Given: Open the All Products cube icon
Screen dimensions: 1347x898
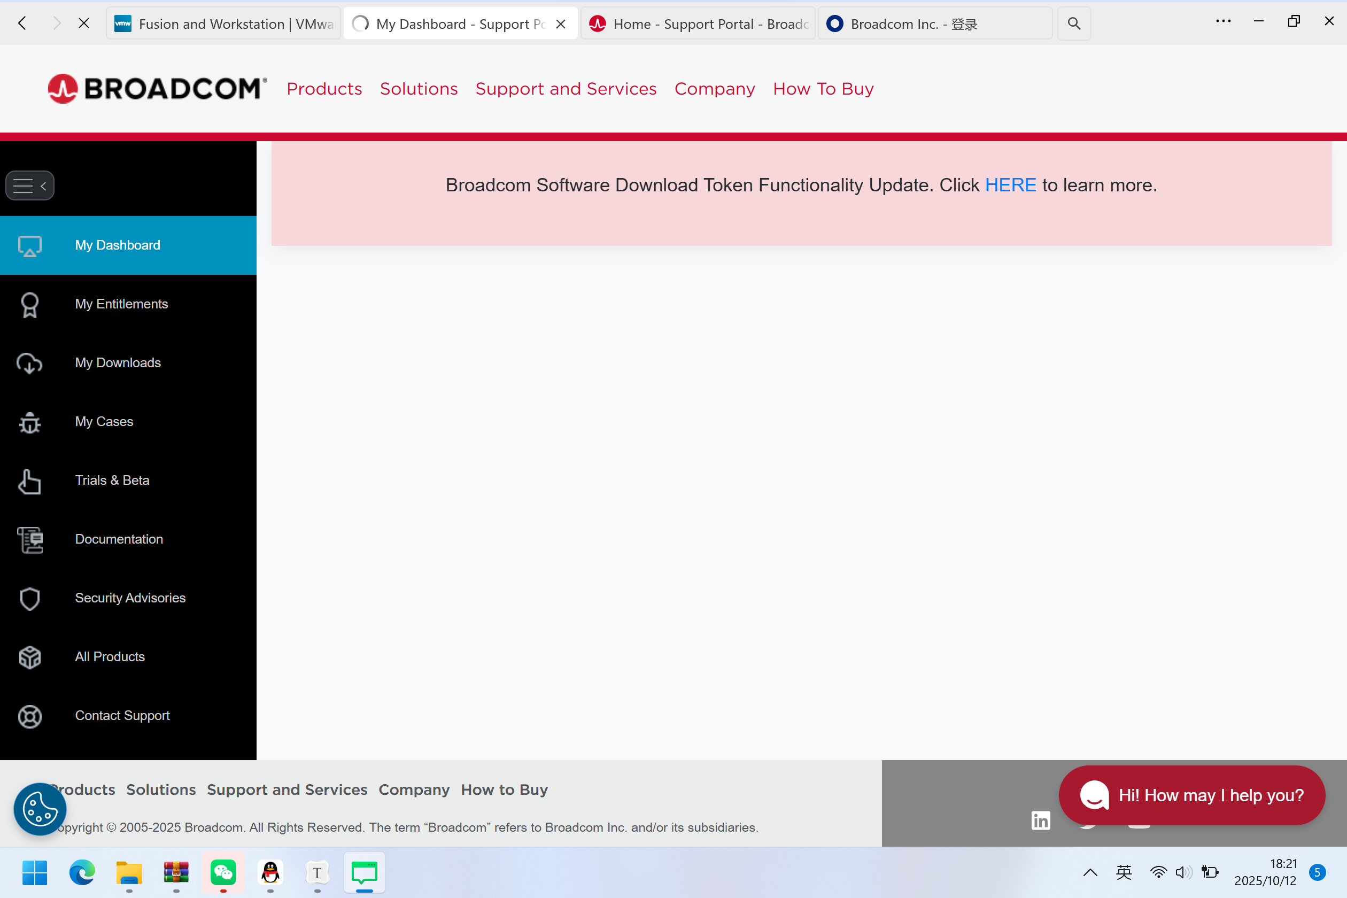Looking at the screenshot, I should [30, 657].
